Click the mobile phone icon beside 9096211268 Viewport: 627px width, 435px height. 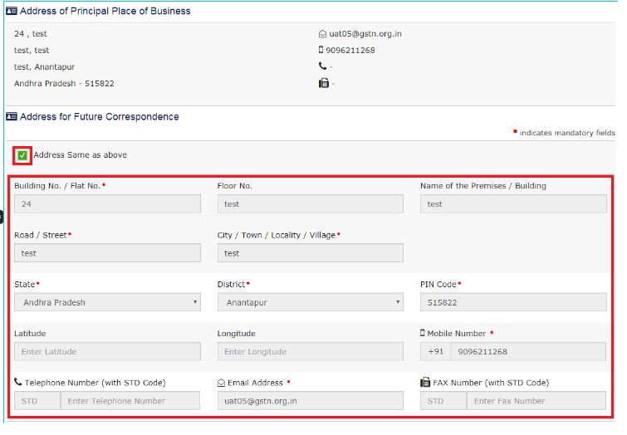[321, 50]
